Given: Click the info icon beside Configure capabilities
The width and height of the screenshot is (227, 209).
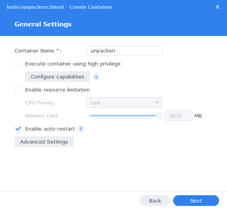Looking at the screenshot, I should coord(96,77).
